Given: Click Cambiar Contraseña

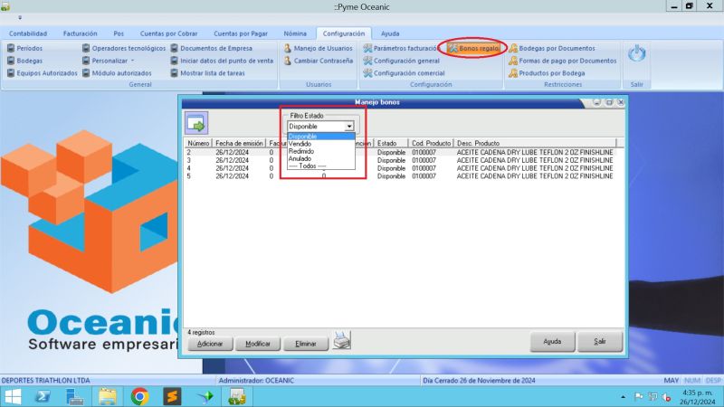Looking at the screenshot, I should (x=318, y=61).
